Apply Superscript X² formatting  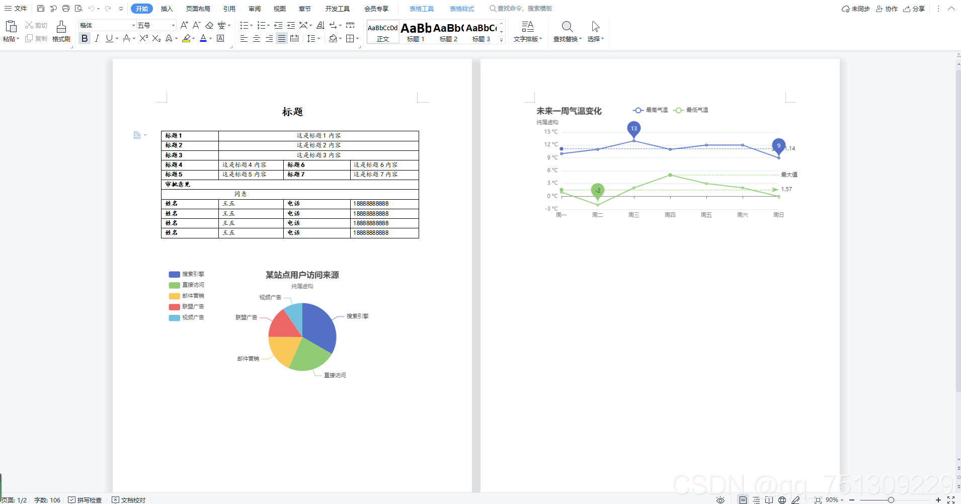pyautogui.click(x=144, y=38)
